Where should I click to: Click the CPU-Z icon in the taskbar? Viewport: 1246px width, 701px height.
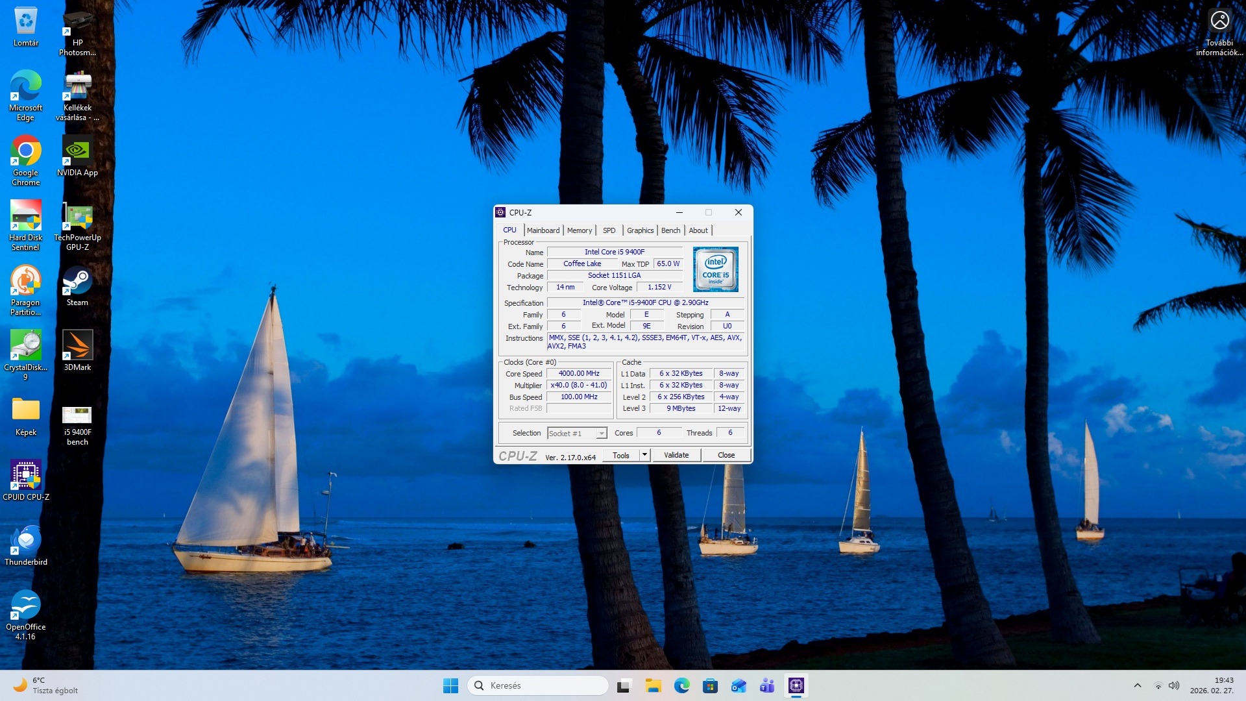[796, 685]
